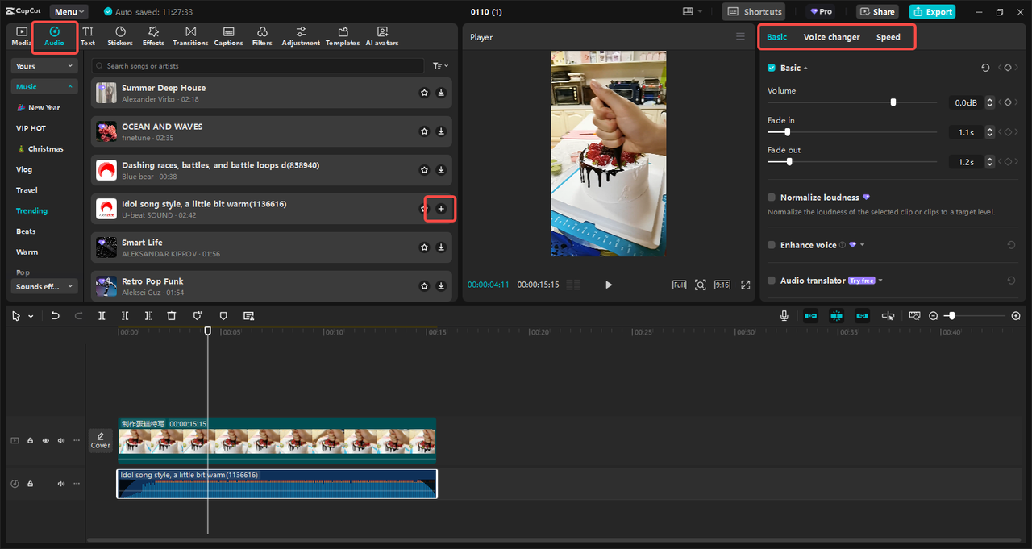Click the microphone record voiceover icon
This screenshot has height=549, width=1032.
(784, 316)
